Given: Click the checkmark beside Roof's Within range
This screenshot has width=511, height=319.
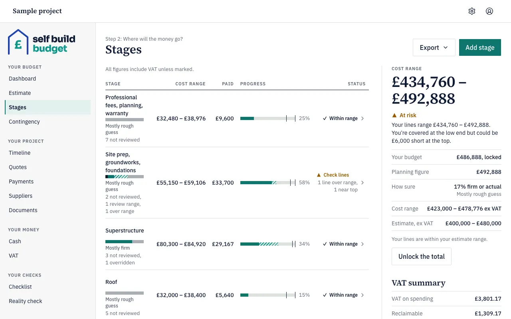Looking at the screenshot, I should [x=325, y=295].
